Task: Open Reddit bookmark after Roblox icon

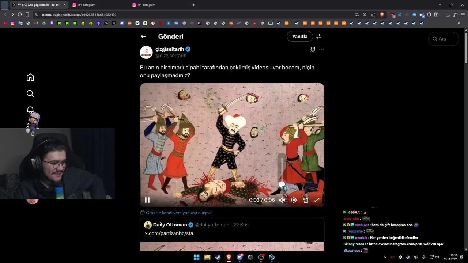Action: coord(129,23)
